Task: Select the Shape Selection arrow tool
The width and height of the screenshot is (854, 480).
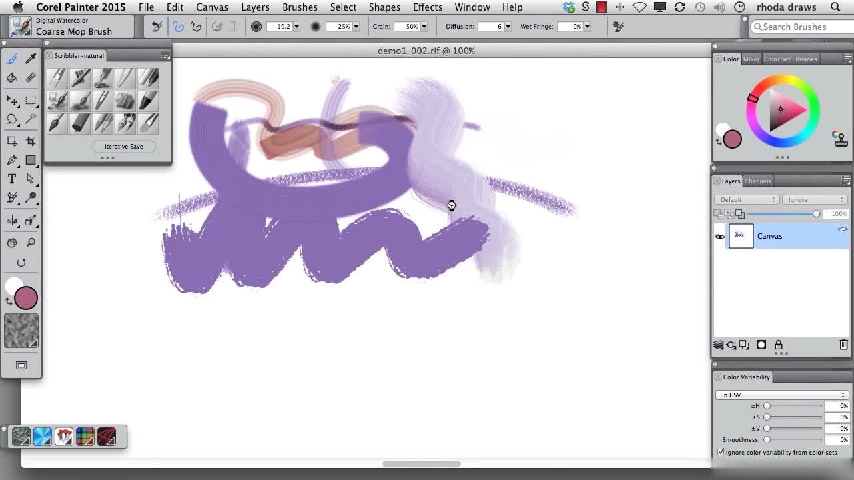Action: point(31,179)
